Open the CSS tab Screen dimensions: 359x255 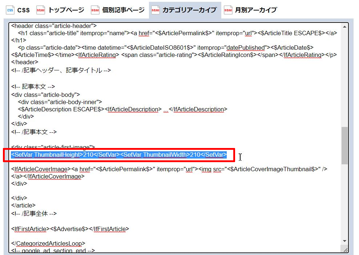point(18,10)
